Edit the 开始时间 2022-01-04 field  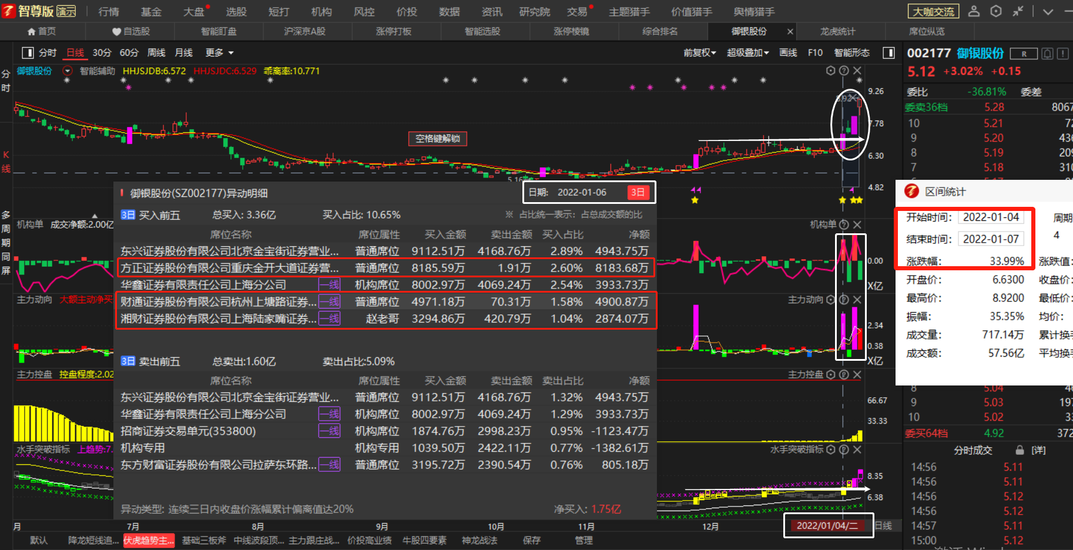point(991,217)
